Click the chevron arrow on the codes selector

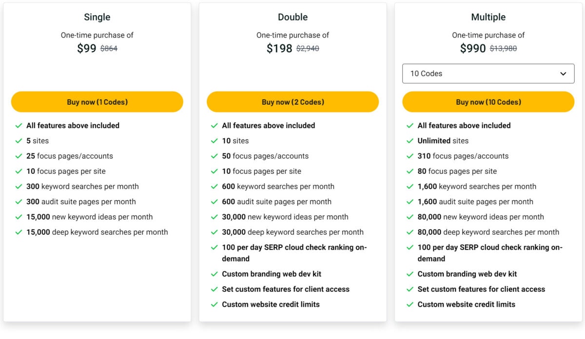click(x=565, y=74)
